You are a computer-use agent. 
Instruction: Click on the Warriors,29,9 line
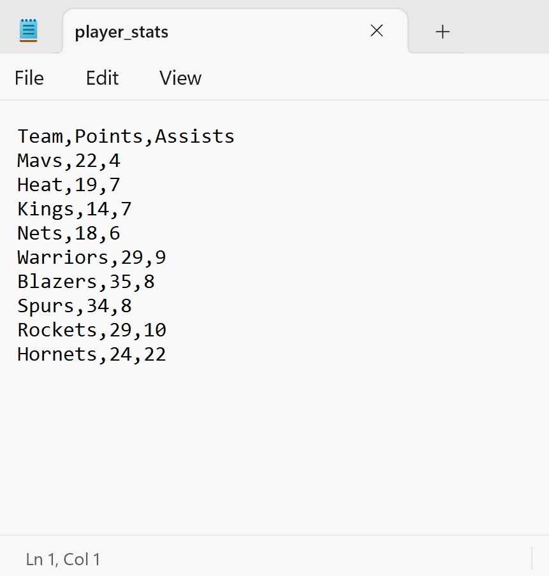[92, 257]
